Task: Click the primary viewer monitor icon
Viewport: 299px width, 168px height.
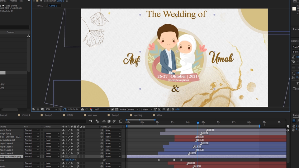Action: pyautogui.click(x=38, y=109)
